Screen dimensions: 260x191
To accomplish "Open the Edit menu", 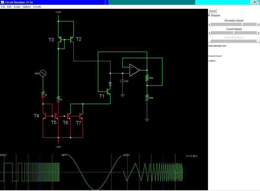I will [9, 7].
